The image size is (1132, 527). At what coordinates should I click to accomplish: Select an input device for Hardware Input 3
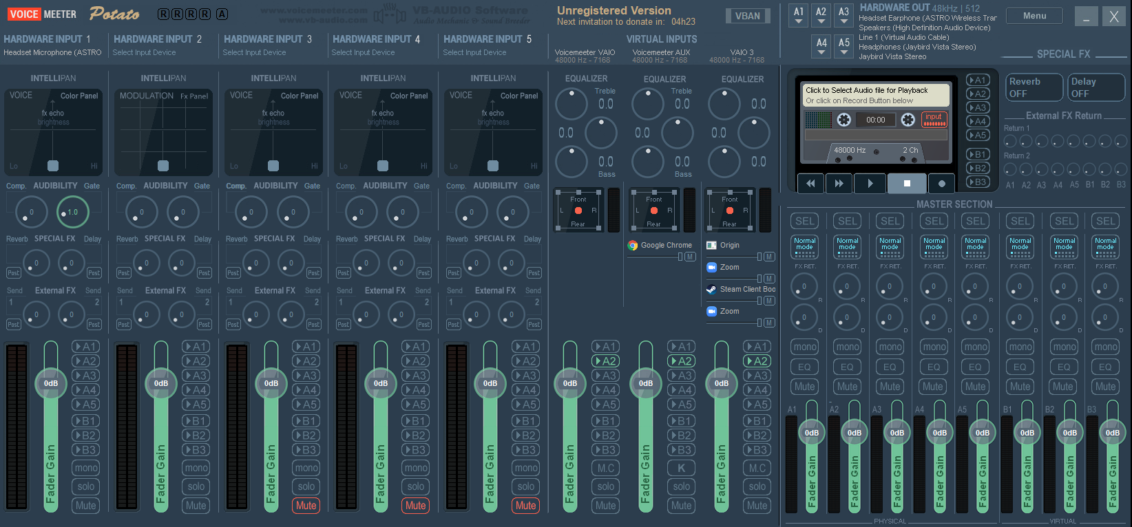pyautogui.click(x=254, y=52)
